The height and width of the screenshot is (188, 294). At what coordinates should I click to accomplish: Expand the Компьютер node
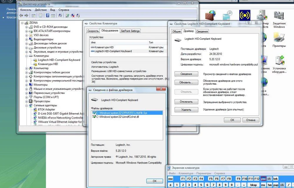pyautogui.click(x=26, y=68)
